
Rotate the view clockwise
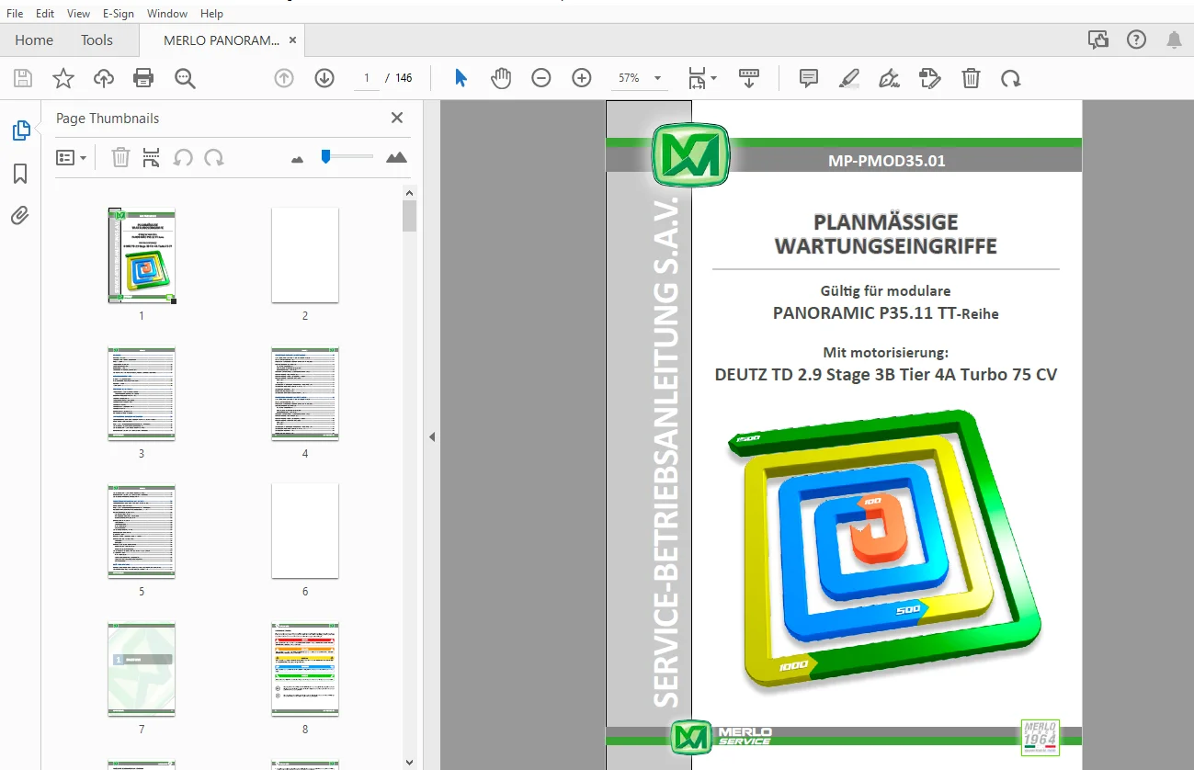[1011, 78]
